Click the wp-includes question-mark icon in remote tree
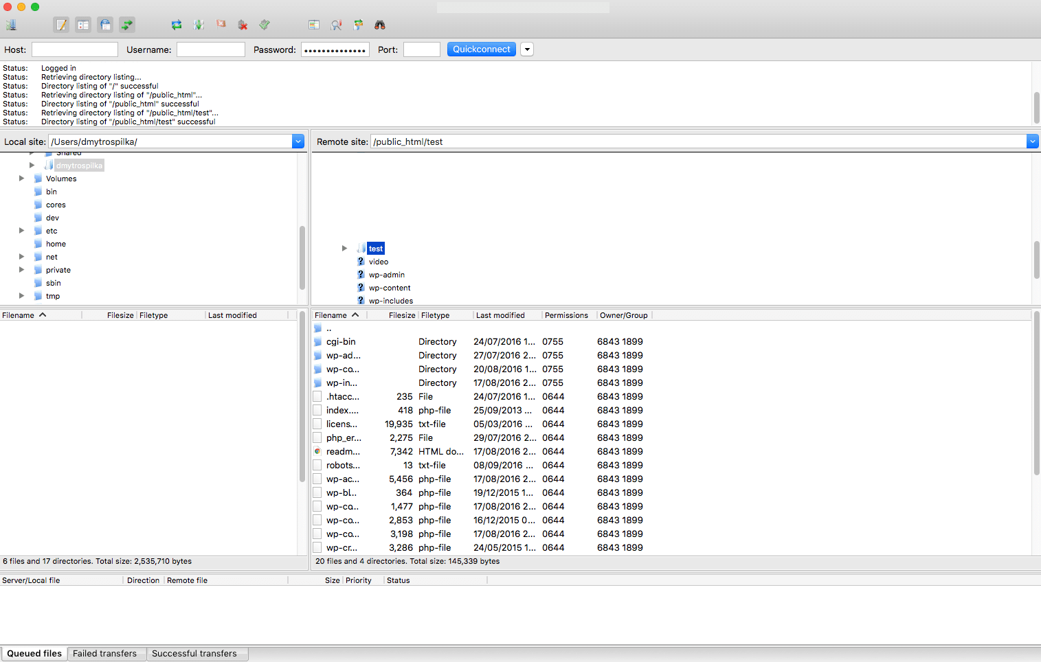Screen dimensions: 1041x662 361,301
